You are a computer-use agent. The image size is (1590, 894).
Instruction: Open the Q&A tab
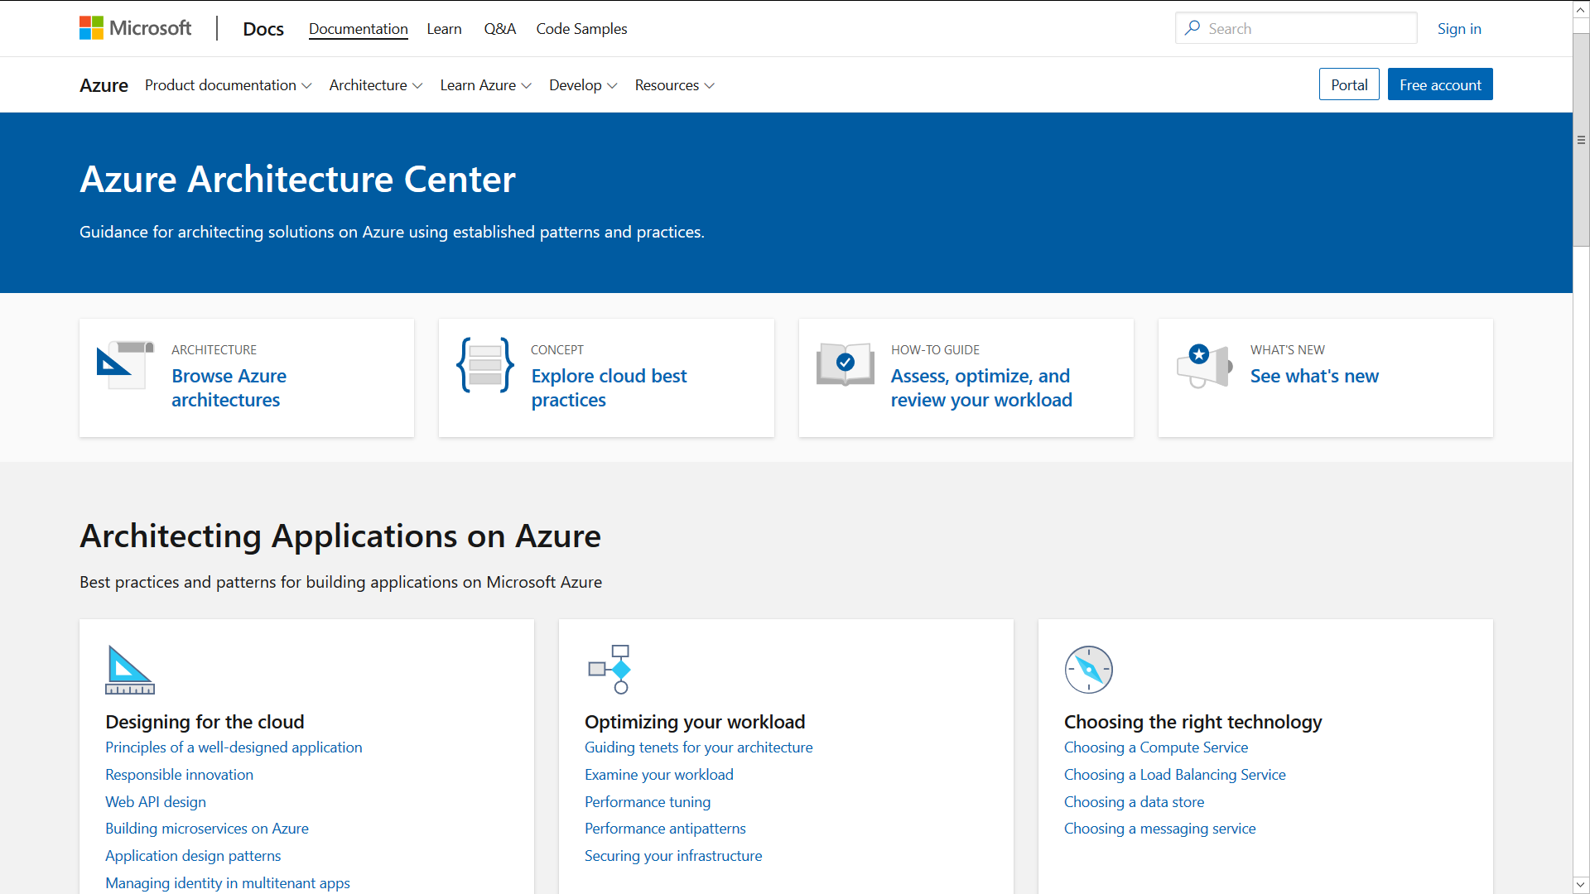[500, 29]
